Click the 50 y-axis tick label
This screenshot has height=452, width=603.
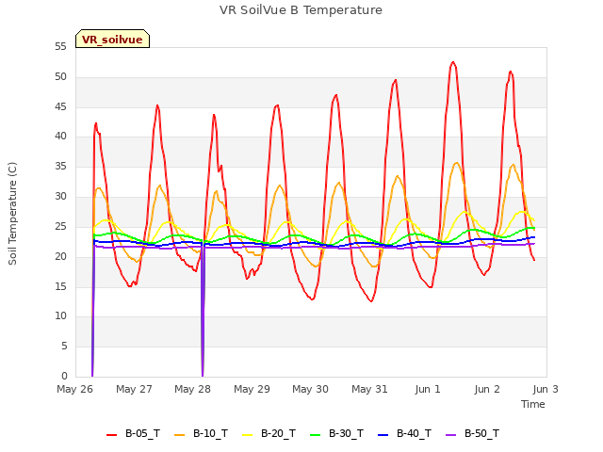tap(60, 77)
